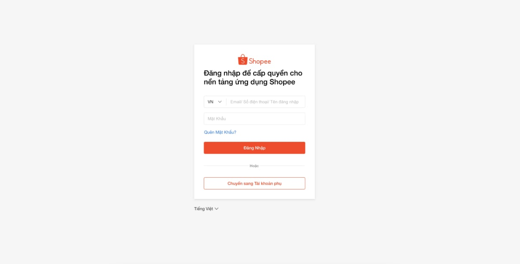Click the orange Đăng Nhập button
520x264 pixels.
(254, 148)
